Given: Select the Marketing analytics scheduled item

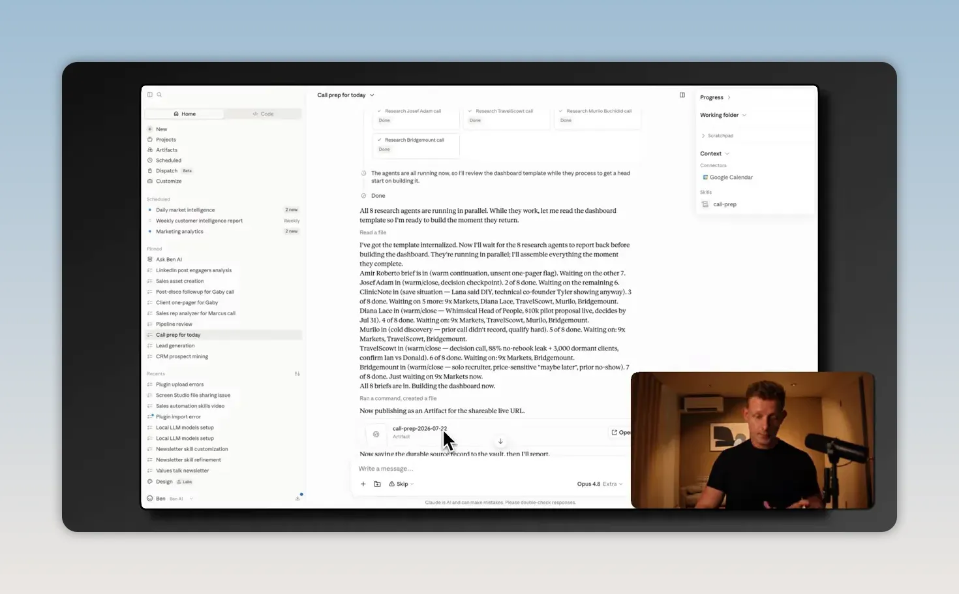Looking at the screenshot, I should [x=223, y=232].
